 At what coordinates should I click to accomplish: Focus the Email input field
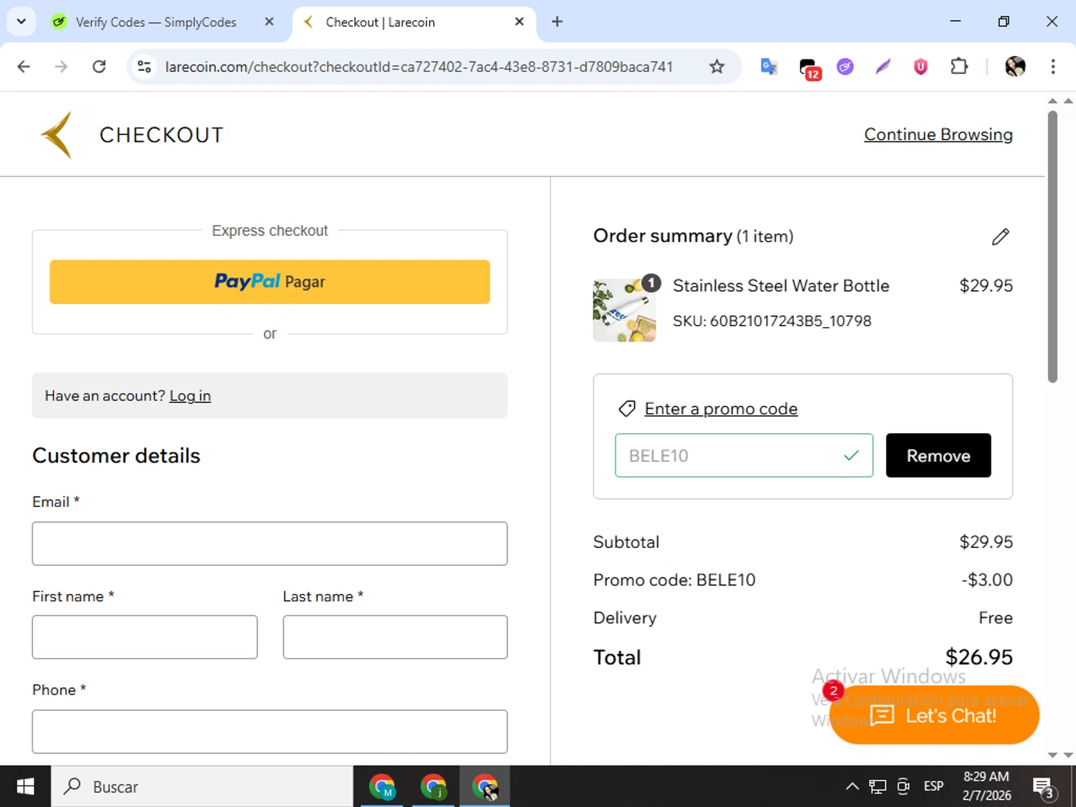[x=270, y=544]
